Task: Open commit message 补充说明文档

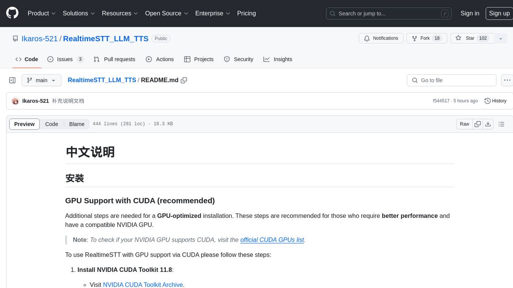Action: [x=68, y=101]
